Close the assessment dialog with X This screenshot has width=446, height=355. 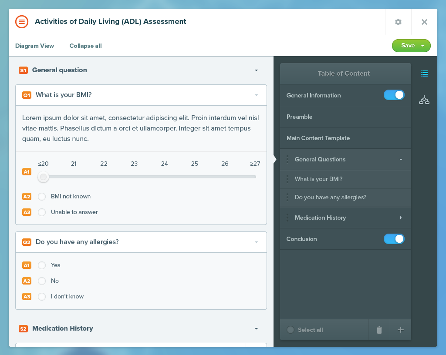coord(424,22)
